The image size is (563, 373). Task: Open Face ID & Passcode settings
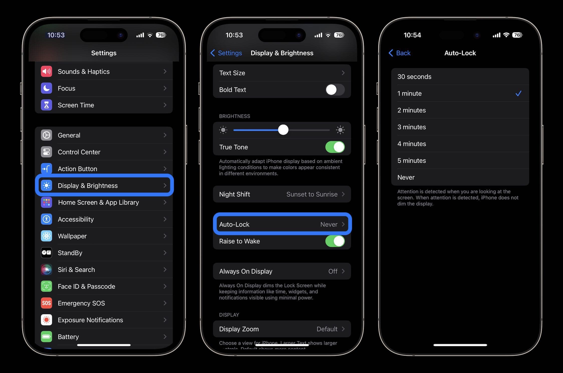tap(103, 286)
